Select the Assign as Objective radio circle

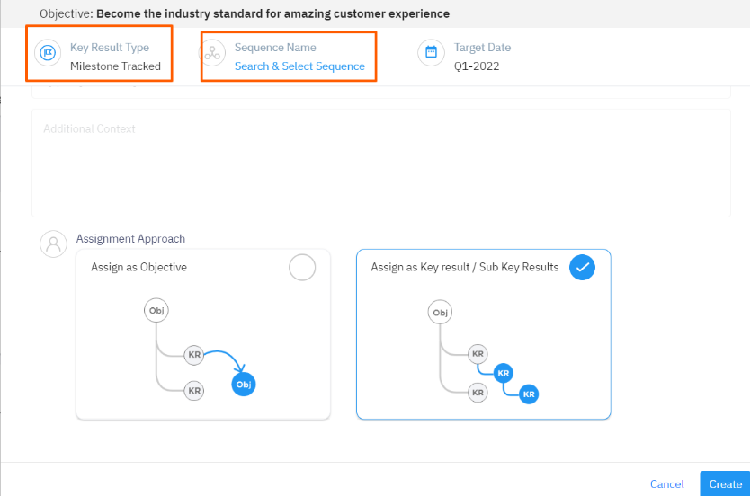click(x=302, y=267)
